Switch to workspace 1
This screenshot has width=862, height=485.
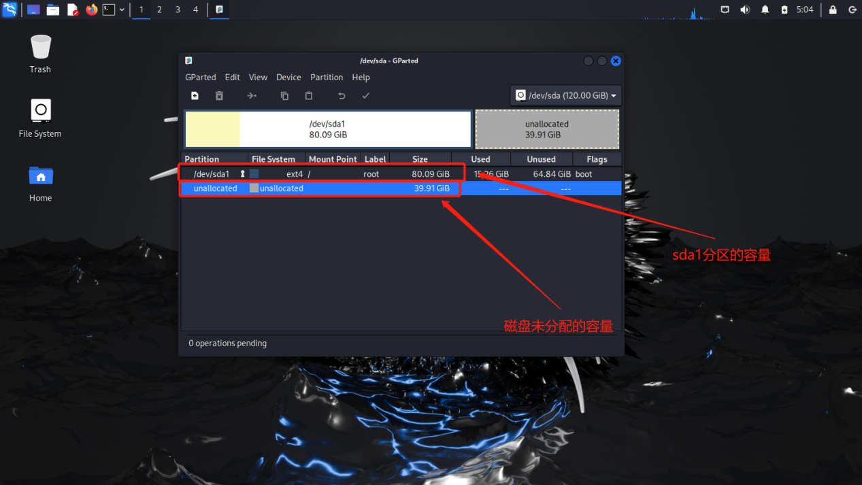pos(142,10)
